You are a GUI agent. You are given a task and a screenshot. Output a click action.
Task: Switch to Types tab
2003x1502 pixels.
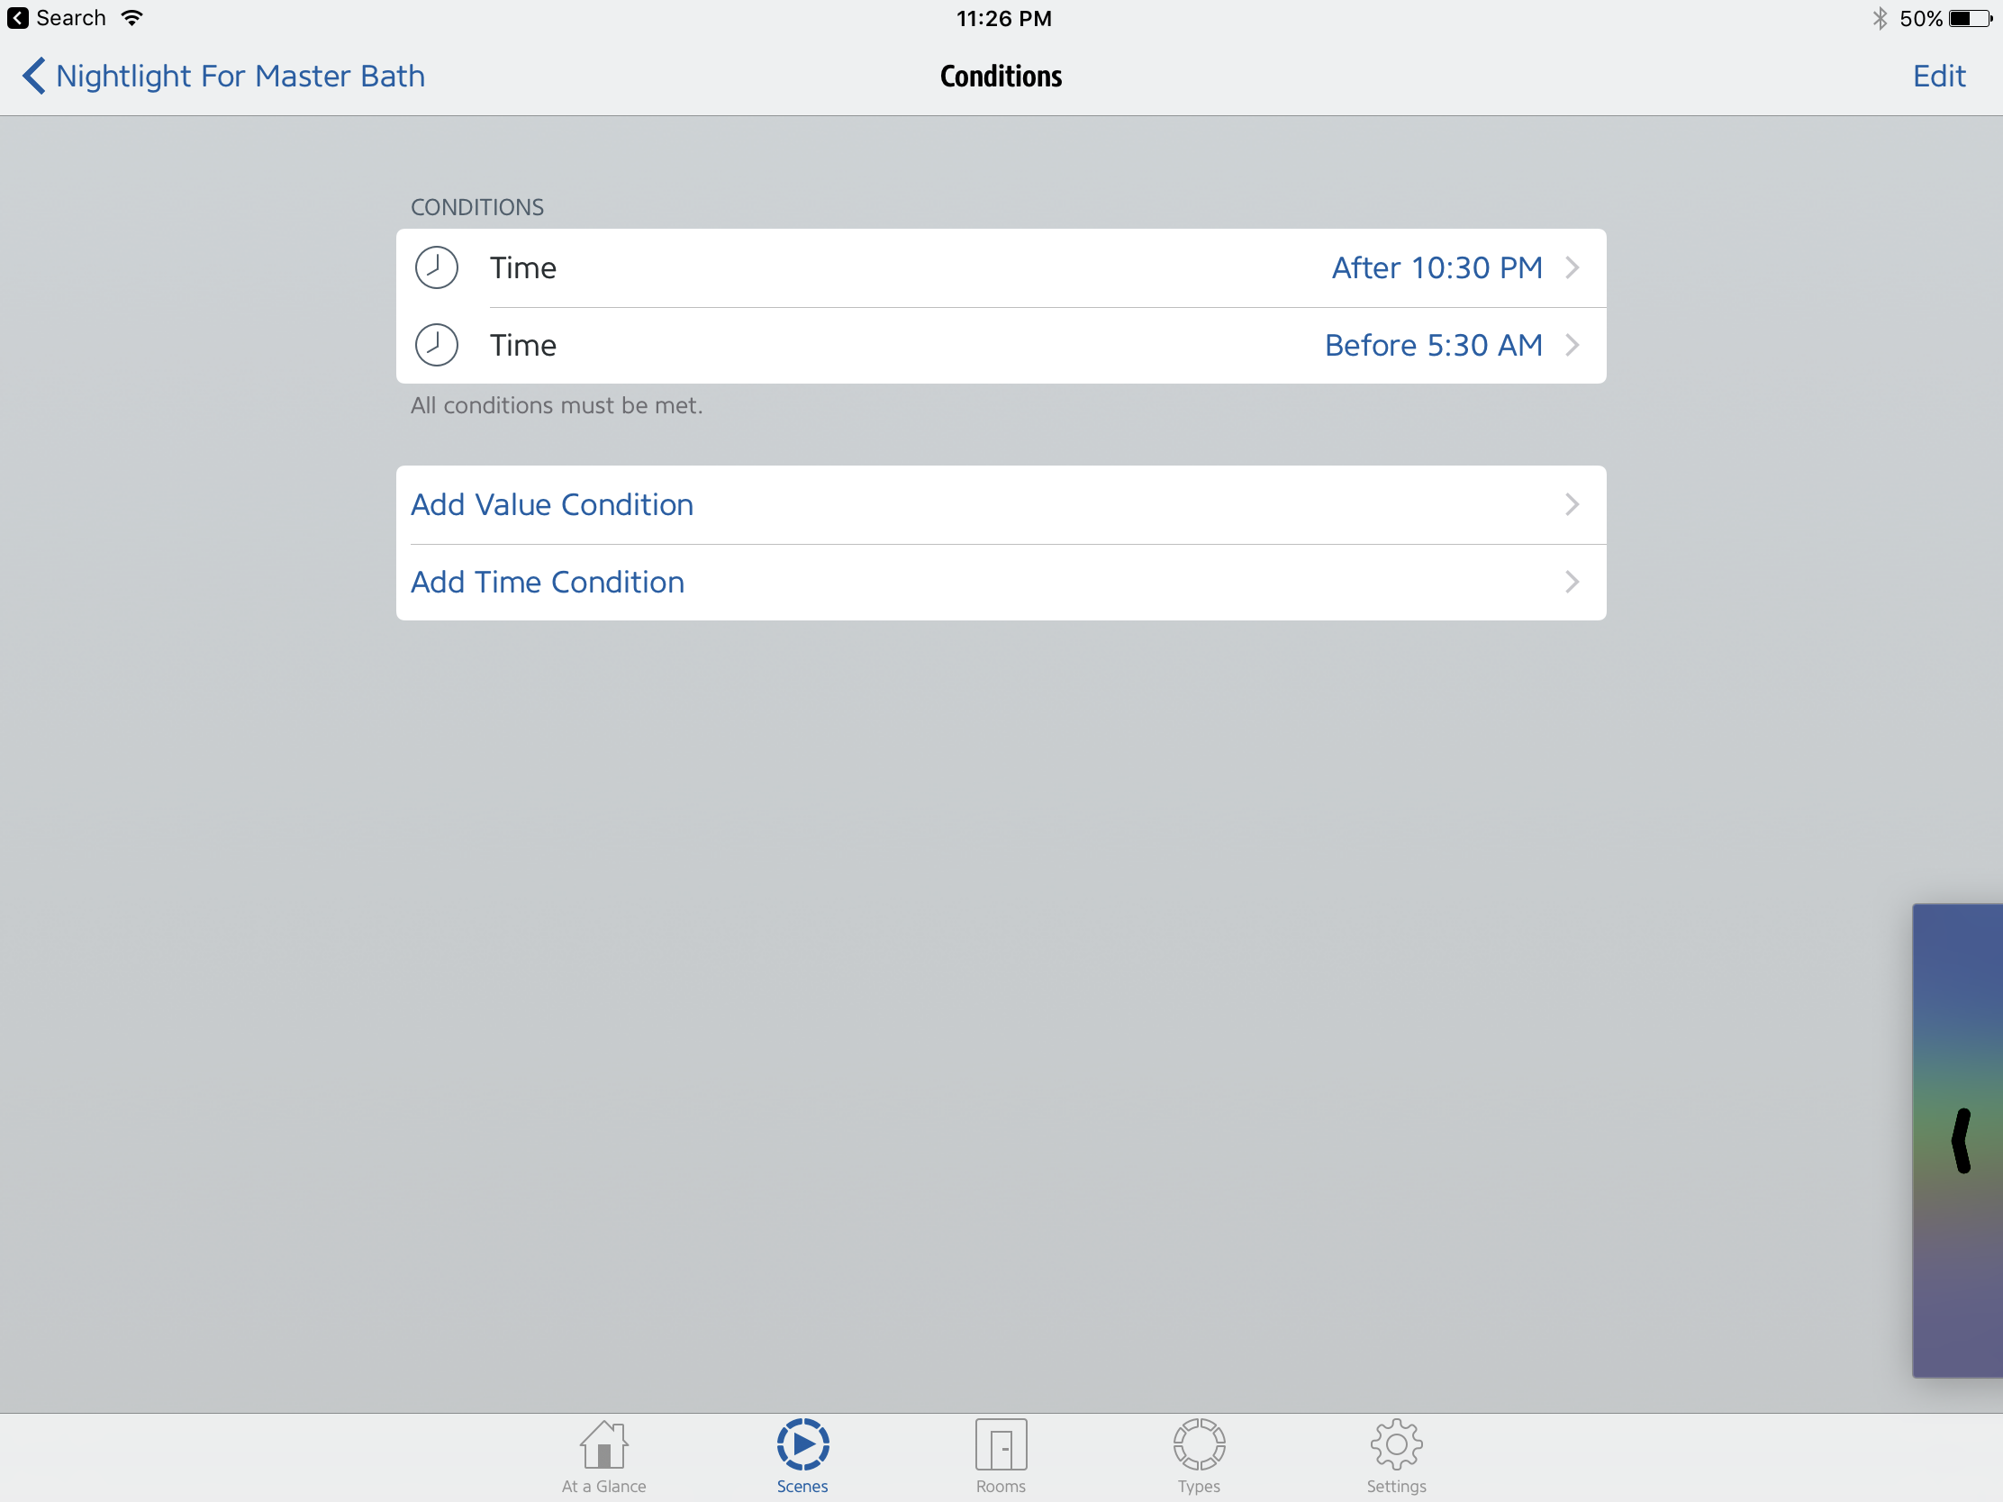(1199, 1456)
